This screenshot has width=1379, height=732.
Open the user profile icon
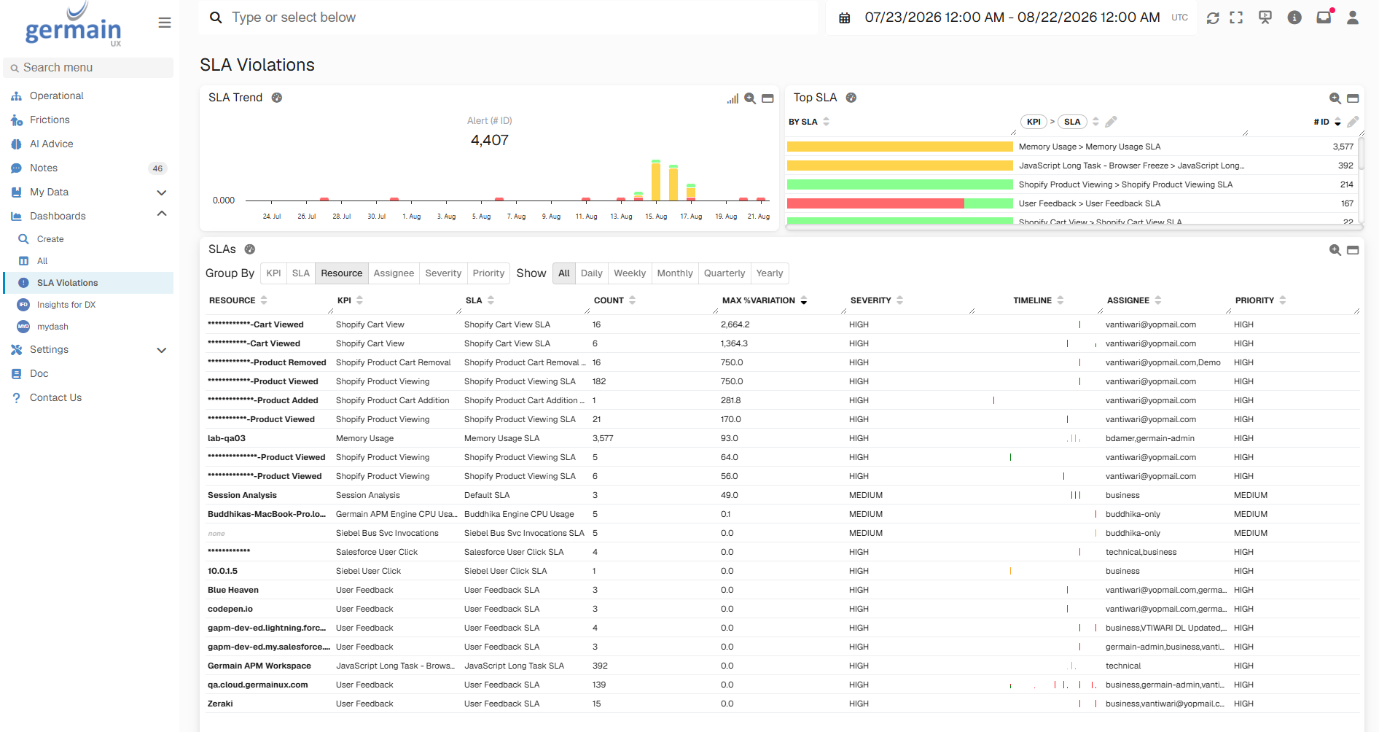[1353, 17]
